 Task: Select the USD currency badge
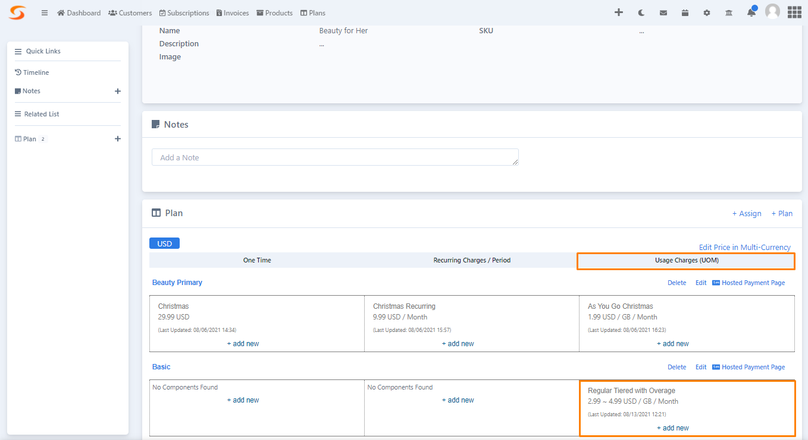click(x=164, y=243)
